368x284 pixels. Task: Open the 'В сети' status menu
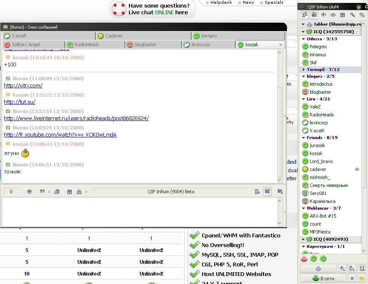[323, 279]
